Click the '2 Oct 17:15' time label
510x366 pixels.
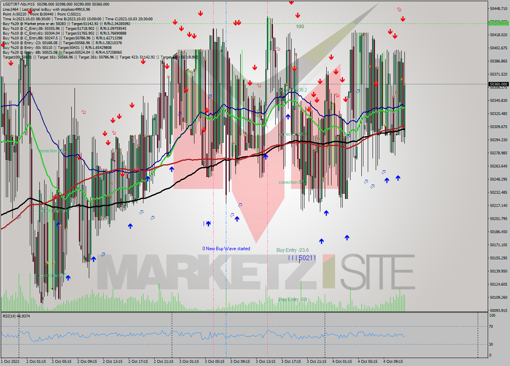(x=138, y=362)
